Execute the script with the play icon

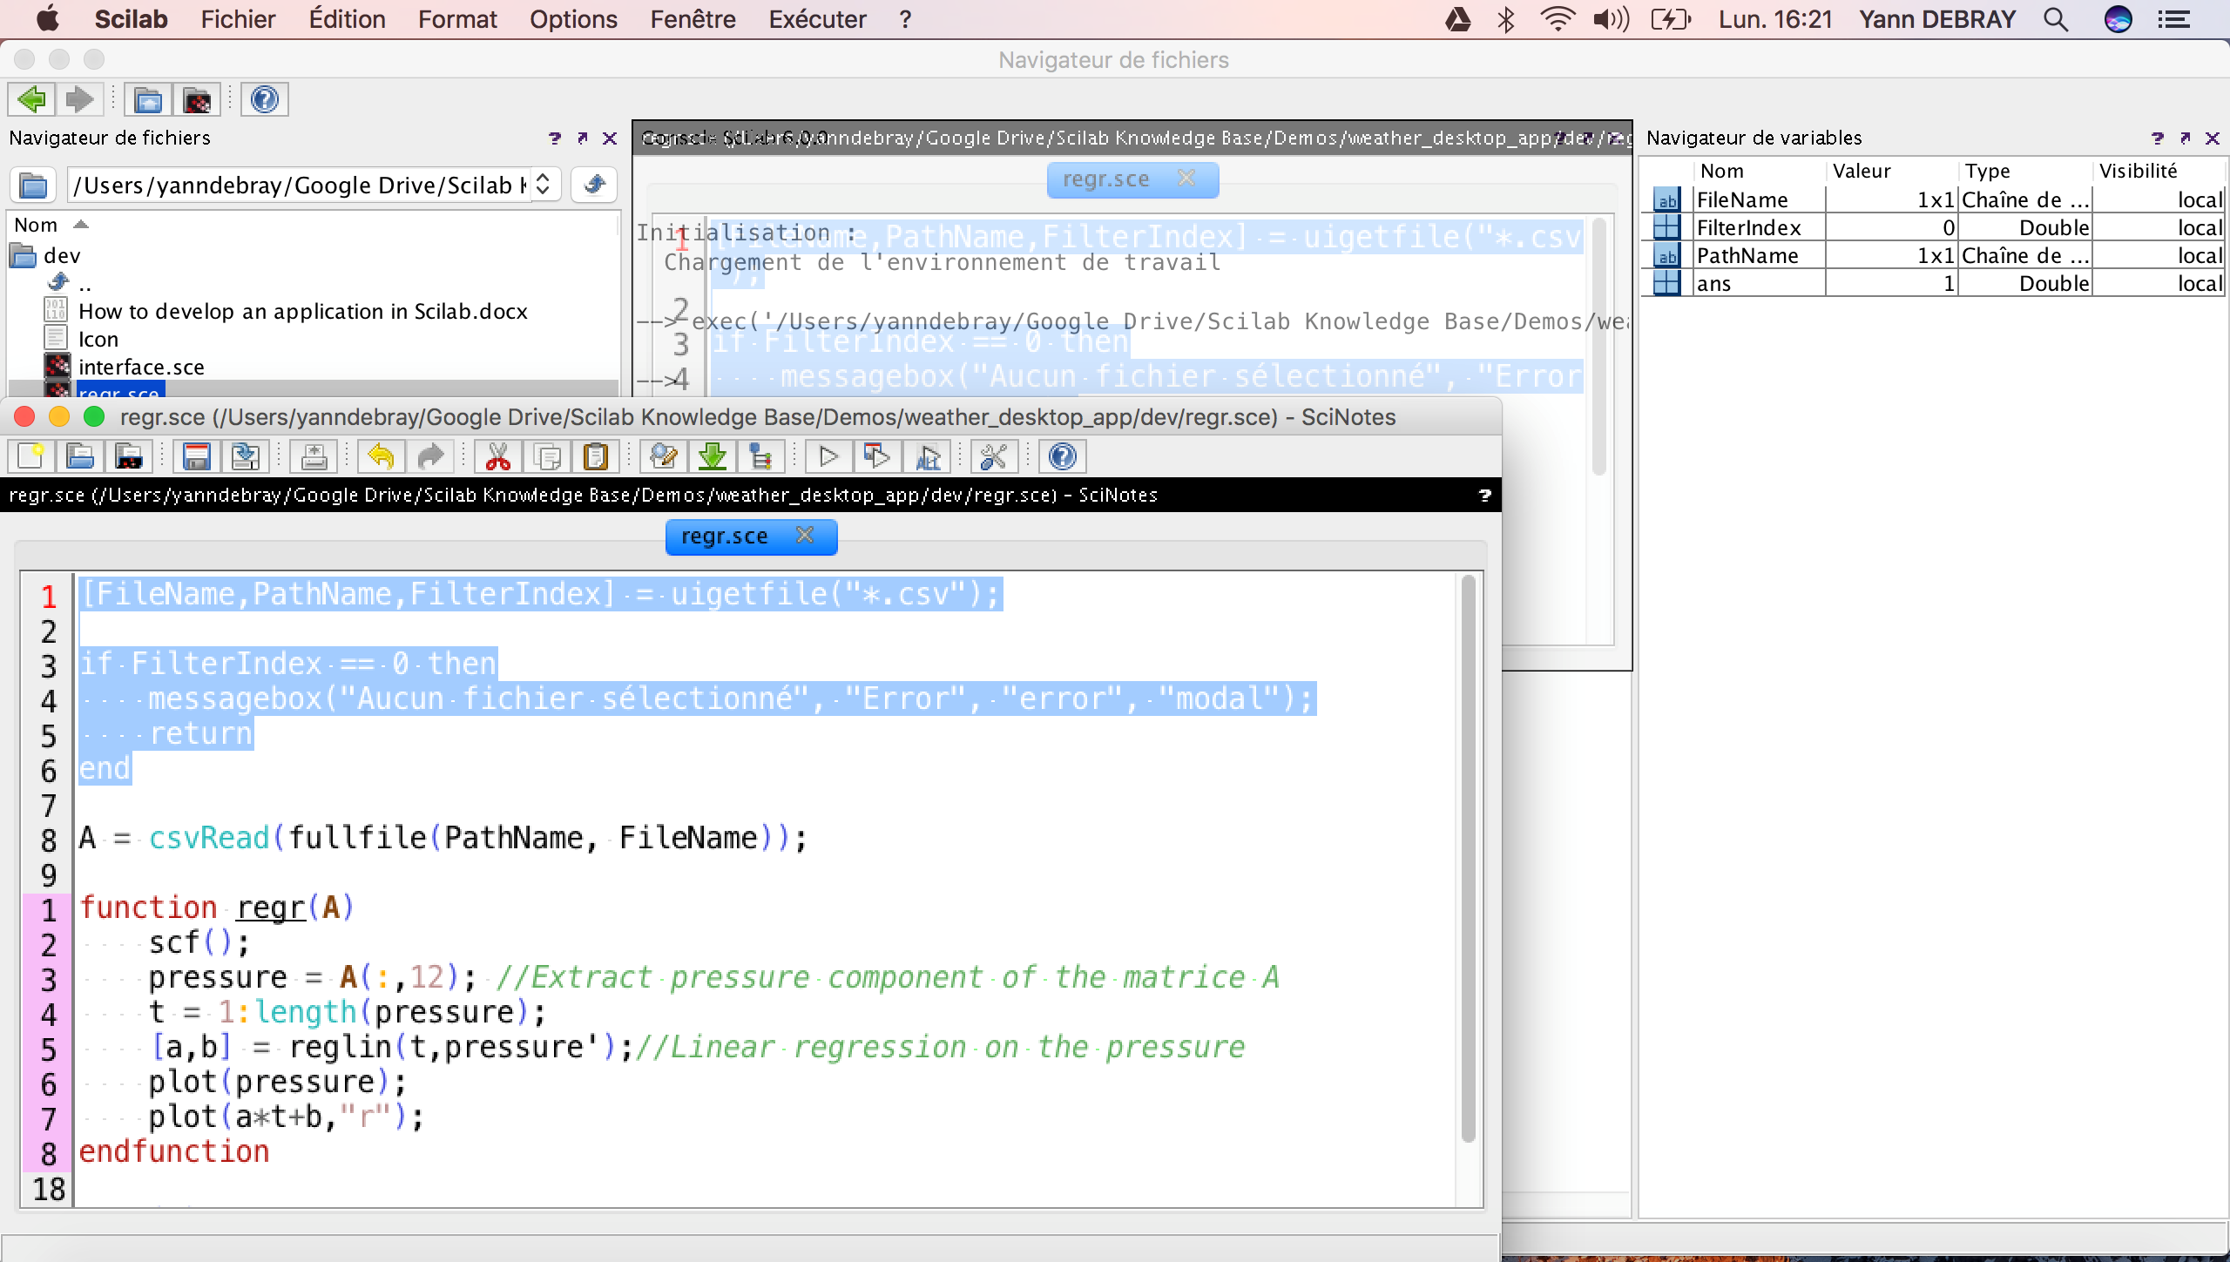pos(828,456)
